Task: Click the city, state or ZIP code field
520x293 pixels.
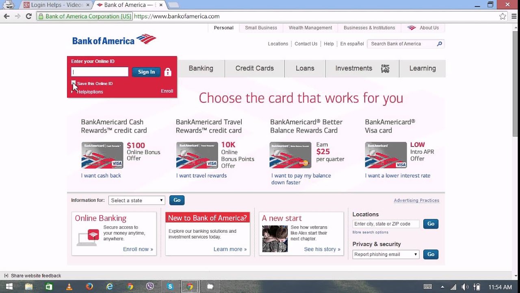Action: click(386, 224)
